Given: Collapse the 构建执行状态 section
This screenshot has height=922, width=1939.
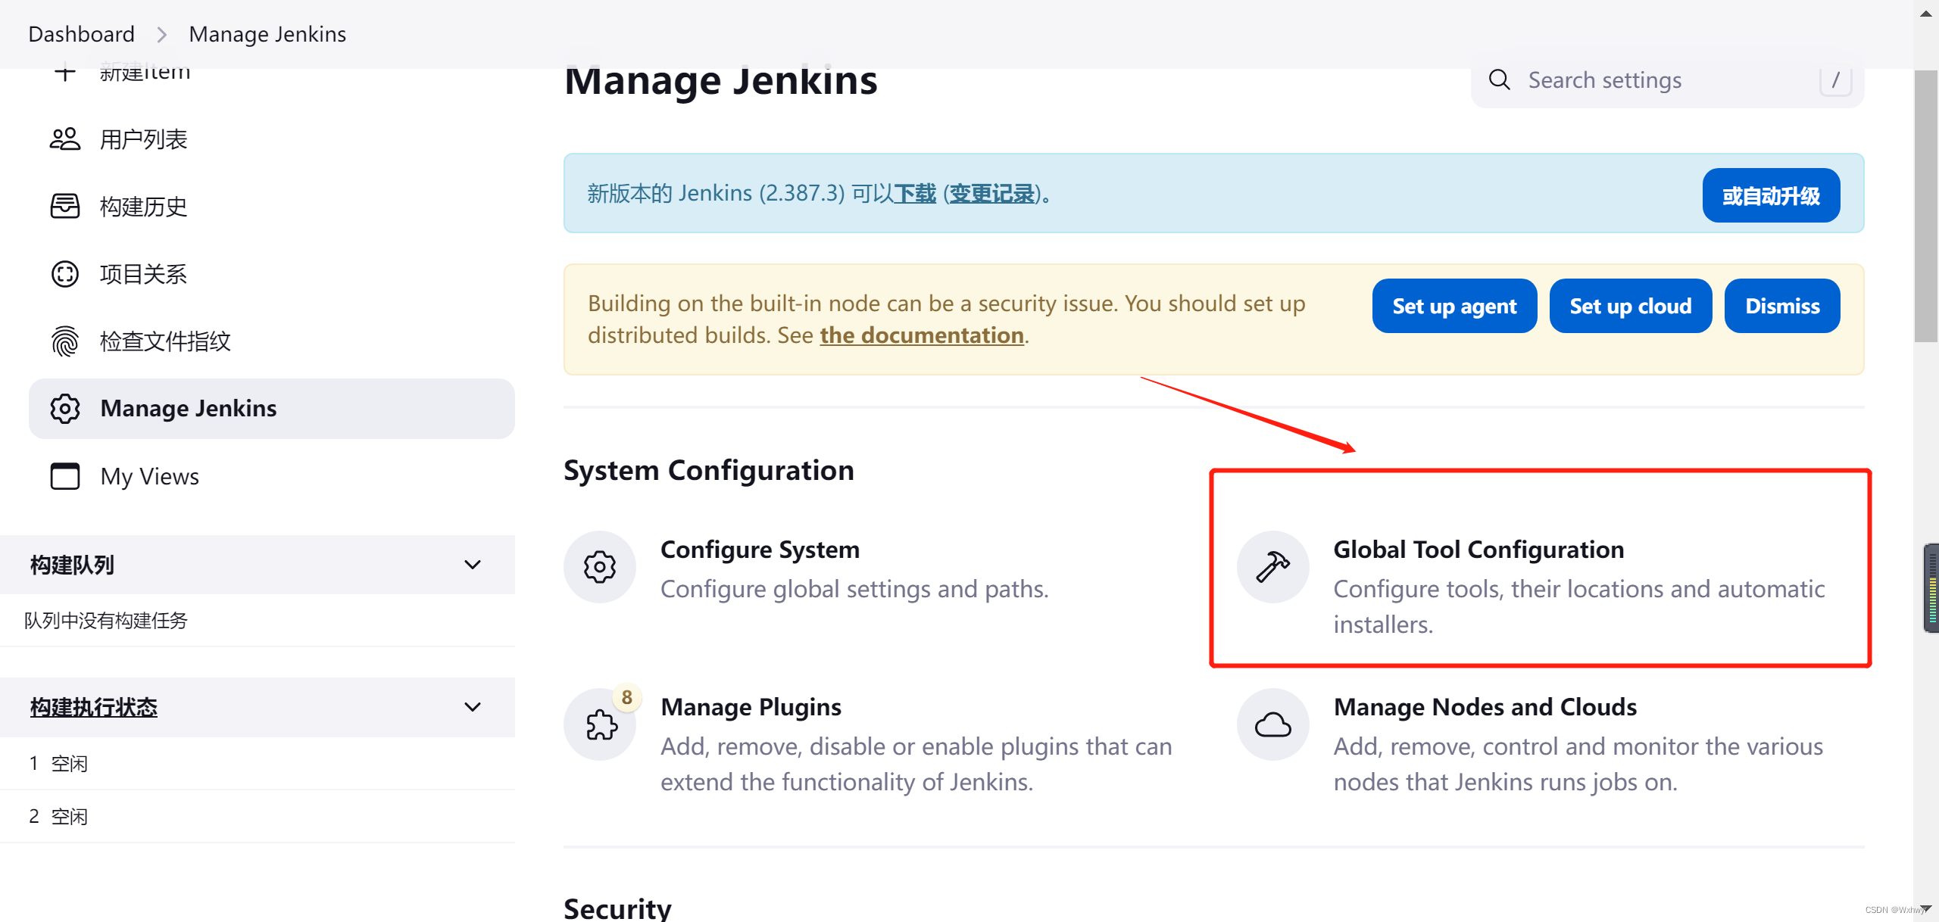Looking at the screenshot, I should click(473, 706).
